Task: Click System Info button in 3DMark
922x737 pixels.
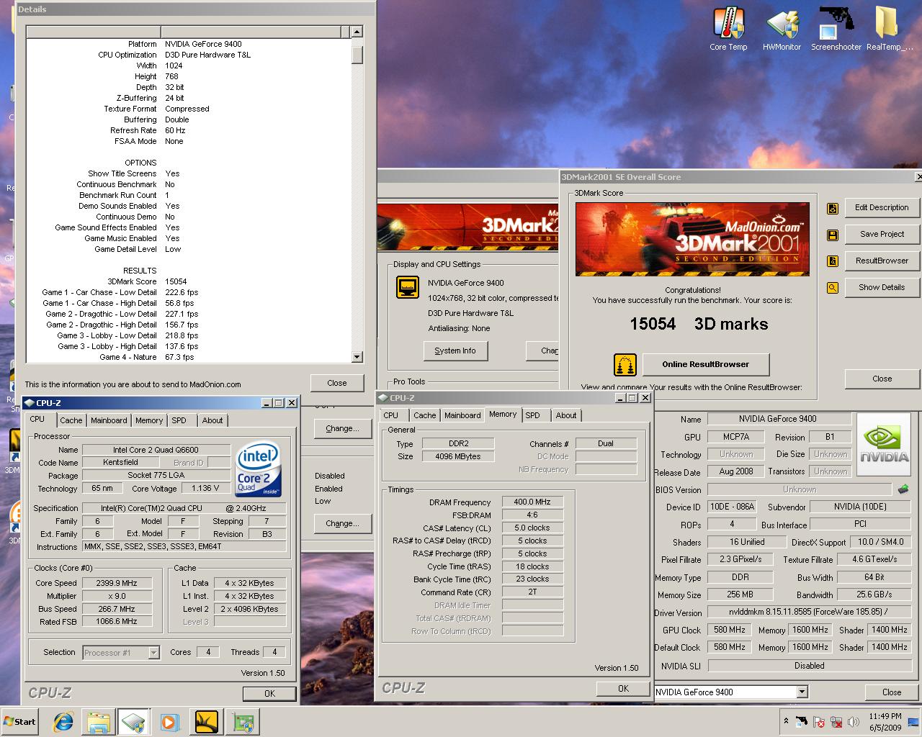Action: [x=455, y=351]
